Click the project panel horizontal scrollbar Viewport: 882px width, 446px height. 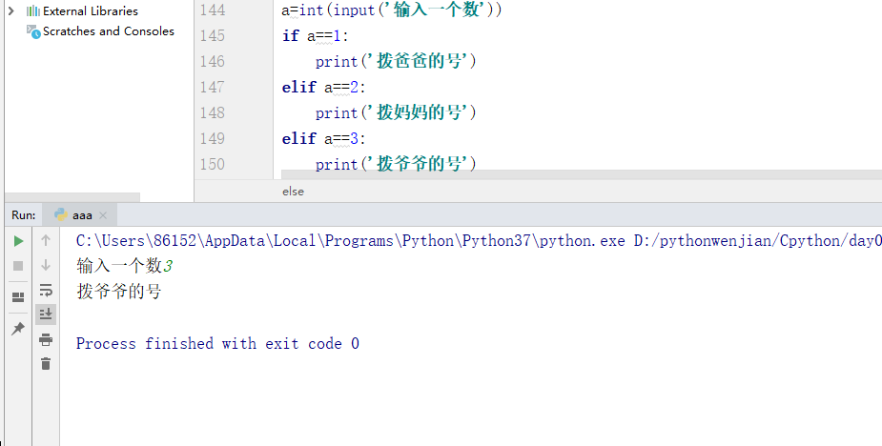pyautogui.click(x=72, y=197)
